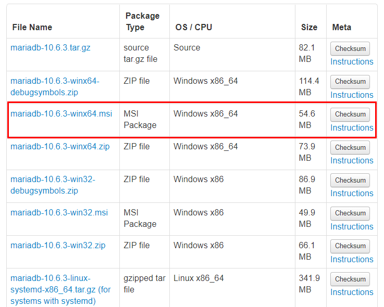Open Instructions for winx64.msi package
384x307 pixels.
[352, 127]
